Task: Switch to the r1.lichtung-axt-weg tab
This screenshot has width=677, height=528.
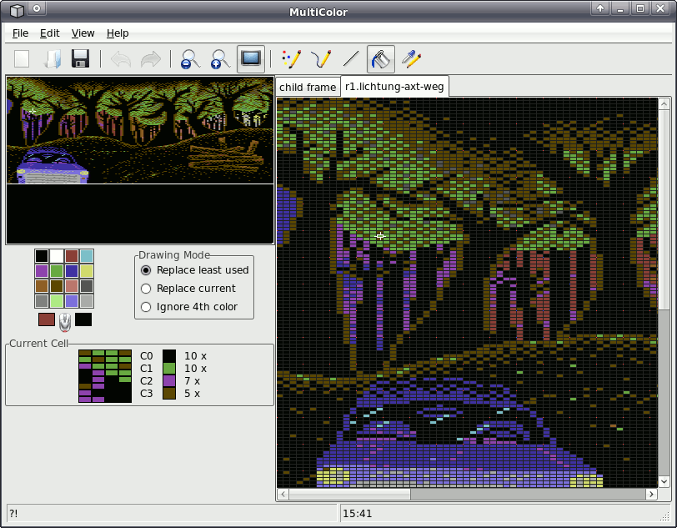Action: pos(394,87)
